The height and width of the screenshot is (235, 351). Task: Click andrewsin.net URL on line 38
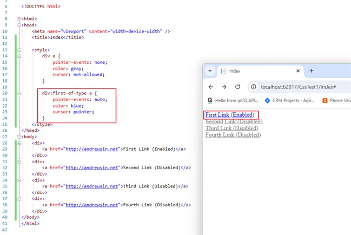pyautogui.click(x=92, y=205)
